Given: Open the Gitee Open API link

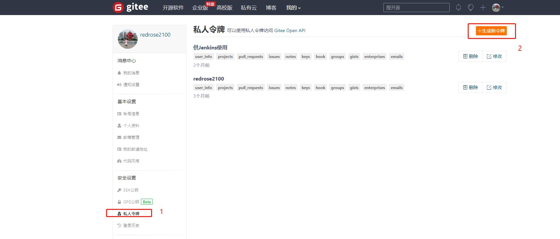Looking at the screenshot, I should click(x=290, y=30).
